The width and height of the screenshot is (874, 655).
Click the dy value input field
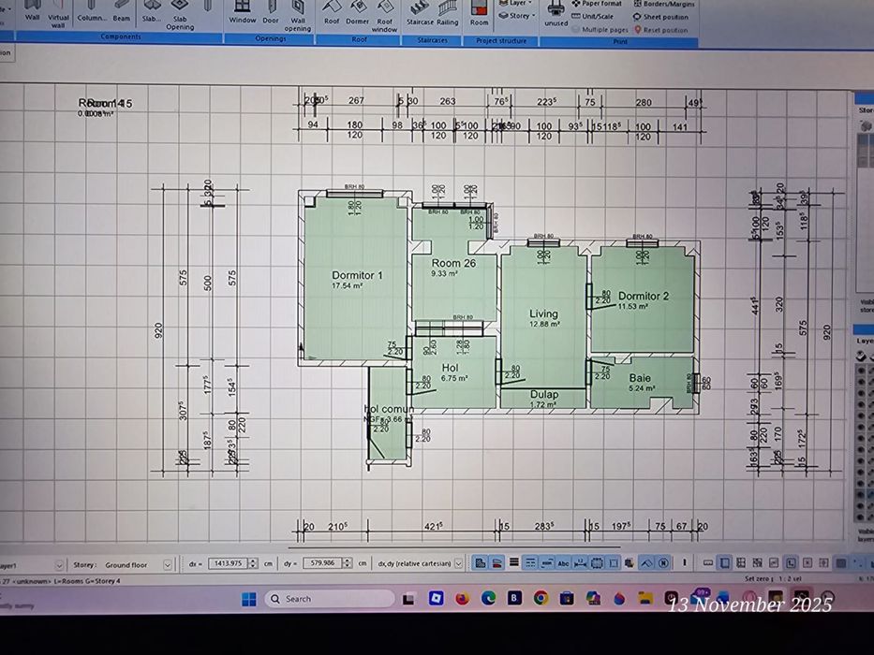(x=322, y=563)
